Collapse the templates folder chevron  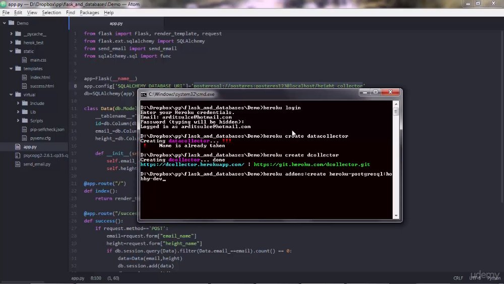(11, 69)
